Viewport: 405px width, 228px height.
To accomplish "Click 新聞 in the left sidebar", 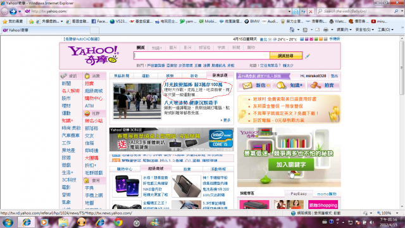I will coord(66,84).
